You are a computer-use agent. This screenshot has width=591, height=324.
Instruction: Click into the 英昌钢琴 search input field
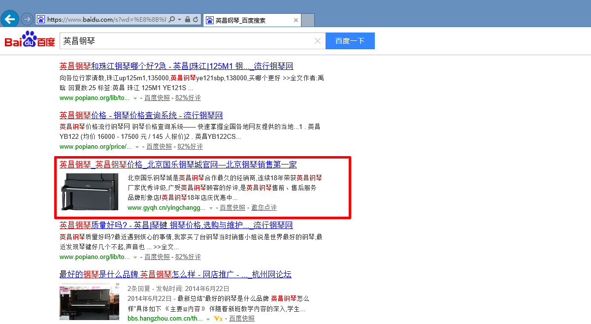187,41
